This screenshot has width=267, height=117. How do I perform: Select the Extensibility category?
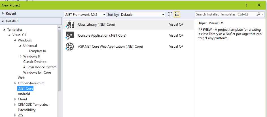point(27,110)
